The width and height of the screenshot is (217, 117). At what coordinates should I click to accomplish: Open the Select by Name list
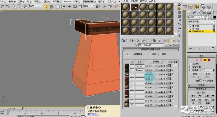coord(52,7)
